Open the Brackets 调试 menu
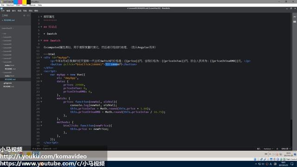 (x=31, y=11)
